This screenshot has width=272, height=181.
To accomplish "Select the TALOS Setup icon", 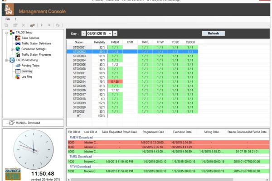I will point(12,33).
